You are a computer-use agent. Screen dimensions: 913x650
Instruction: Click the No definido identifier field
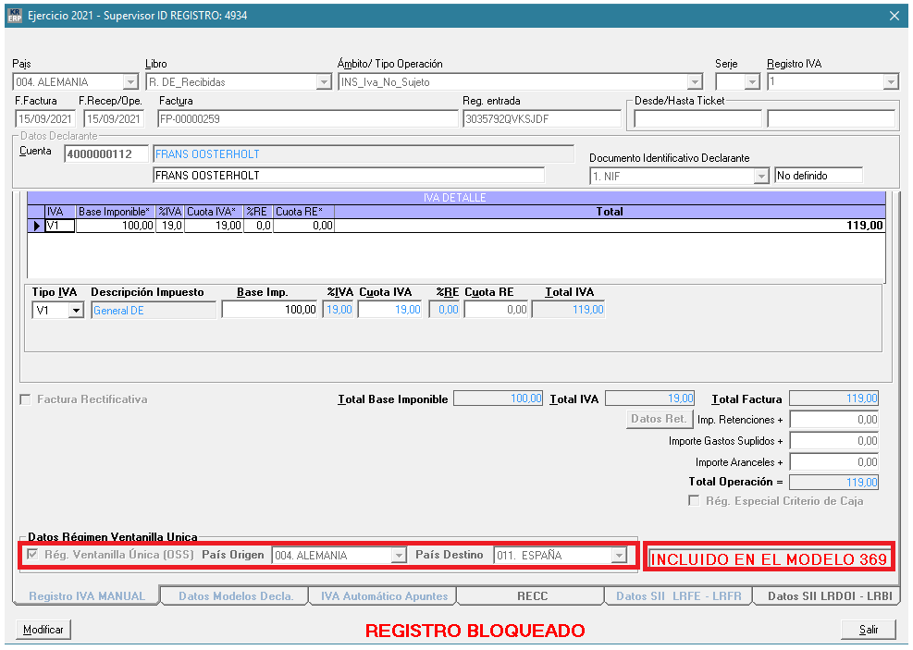pyautogui.click(x=818, y=176)
